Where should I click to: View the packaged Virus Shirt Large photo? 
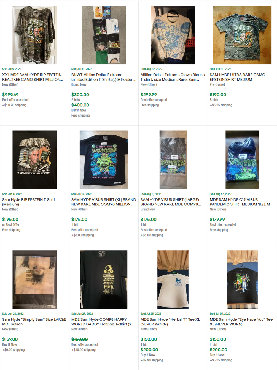(x=173, y=160)
